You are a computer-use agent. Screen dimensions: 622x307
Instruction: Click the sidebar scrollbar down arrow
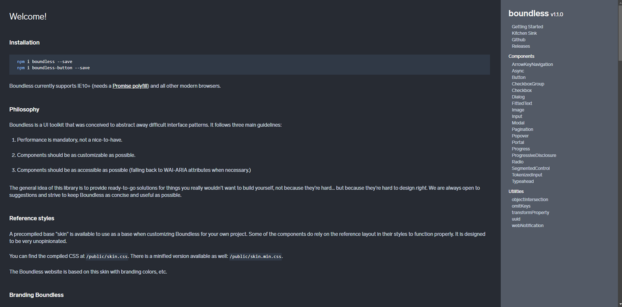point(620,304)
